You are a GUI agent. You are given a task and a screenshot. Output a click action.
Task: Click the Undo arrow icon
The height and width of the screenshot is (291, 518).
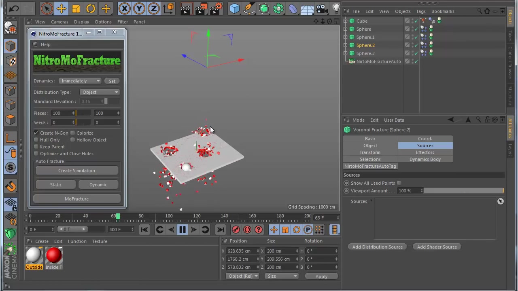(x=14, y=8)
